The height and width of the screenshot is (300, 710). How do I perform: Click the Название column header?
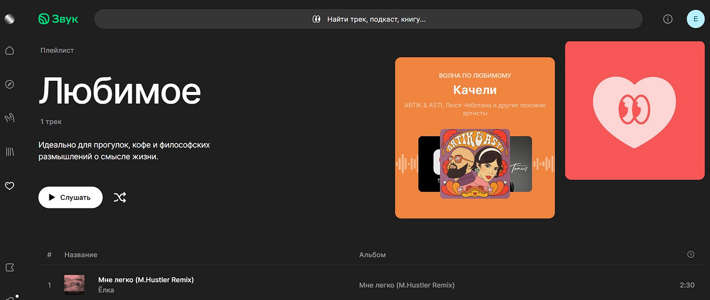coord(81,255)
